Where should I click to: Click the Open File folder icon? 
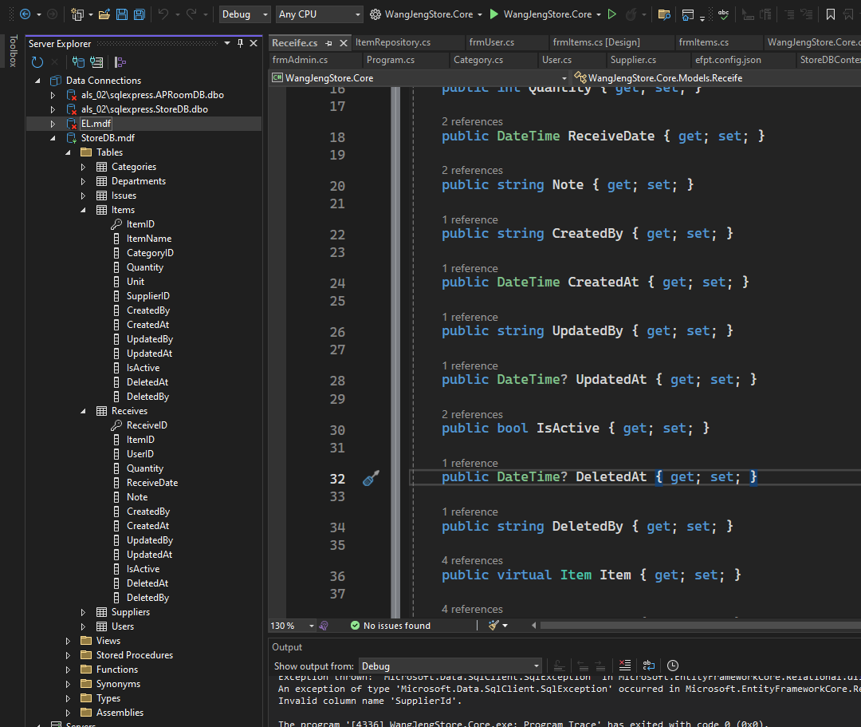pos(104,14)
